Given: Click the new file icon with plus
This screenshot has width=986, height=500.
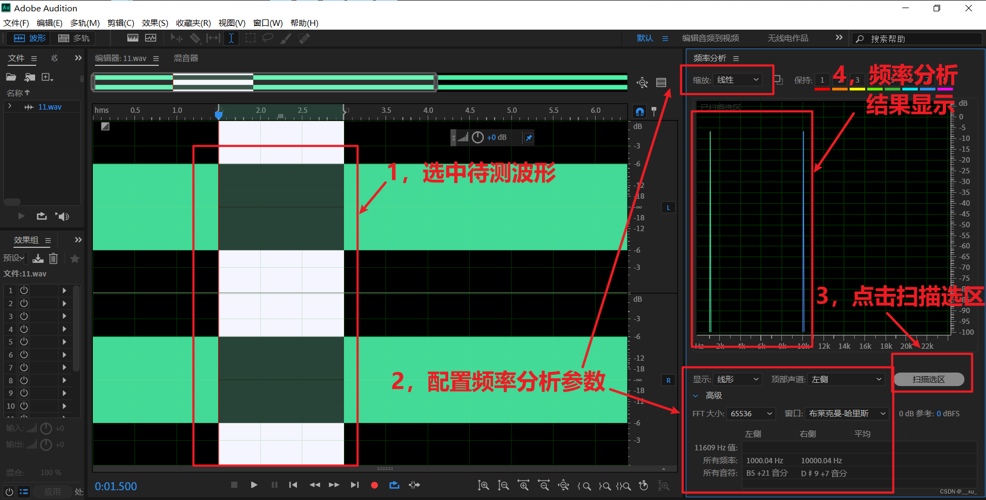Looking at the screenshot, I should 48,77.
